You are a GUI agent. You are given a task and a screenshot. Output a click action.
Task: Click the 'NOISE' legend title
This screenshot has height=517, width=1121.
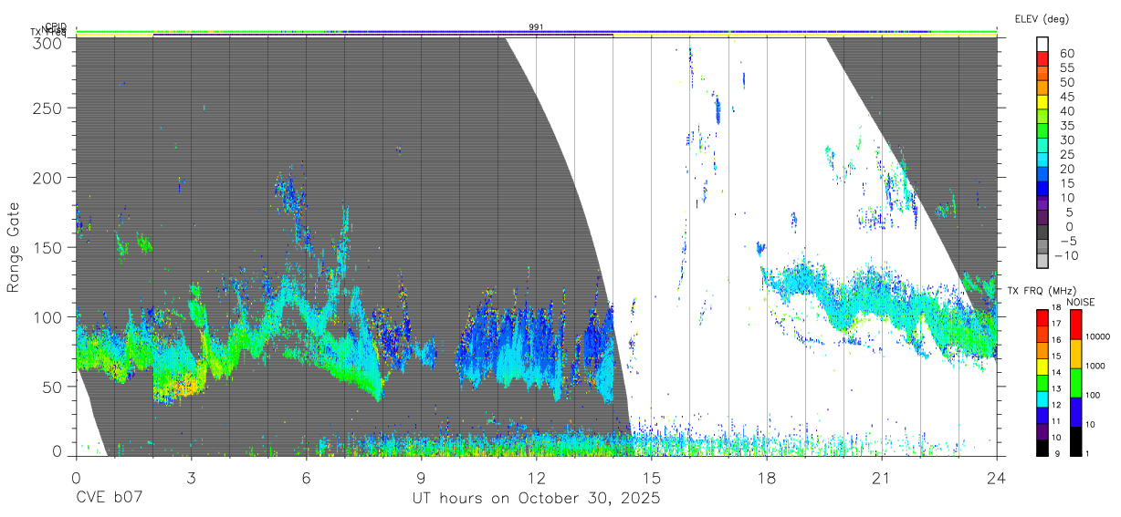[1080, 302]
